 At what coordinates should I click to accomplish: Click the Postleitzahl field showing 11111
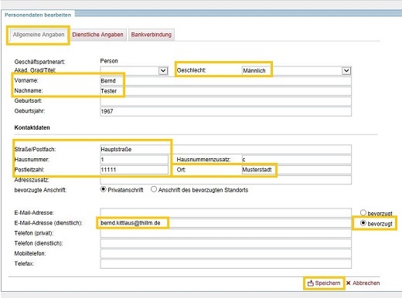point(134,170)
